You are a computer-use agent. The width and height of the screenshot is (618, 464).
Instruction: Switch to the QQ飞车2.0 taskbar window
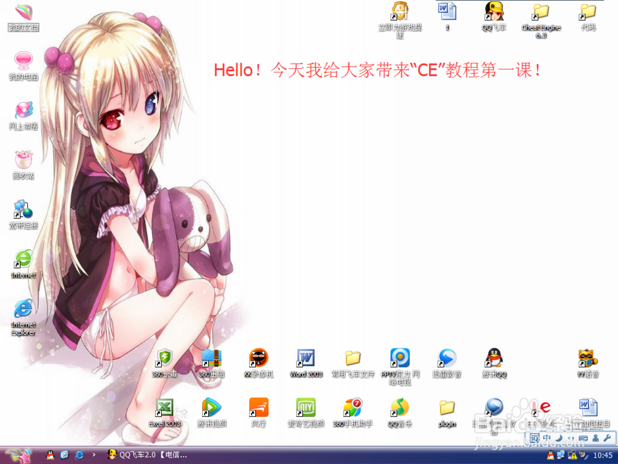point(146,455)
